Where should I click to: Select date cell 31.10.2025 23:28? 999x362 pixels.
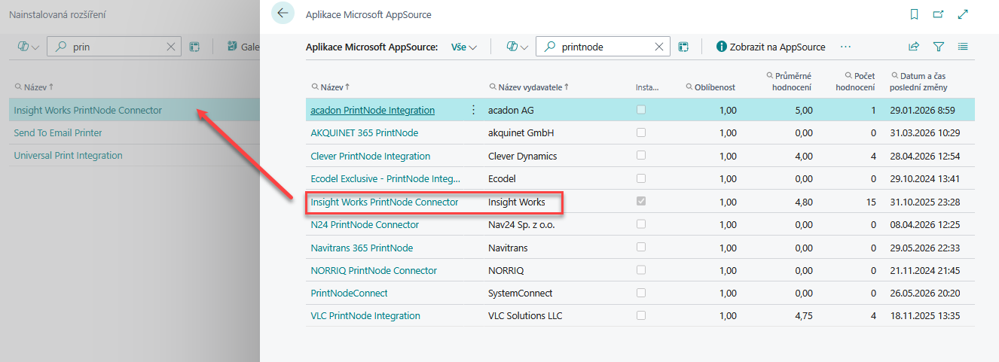click(x=923, y=202)
